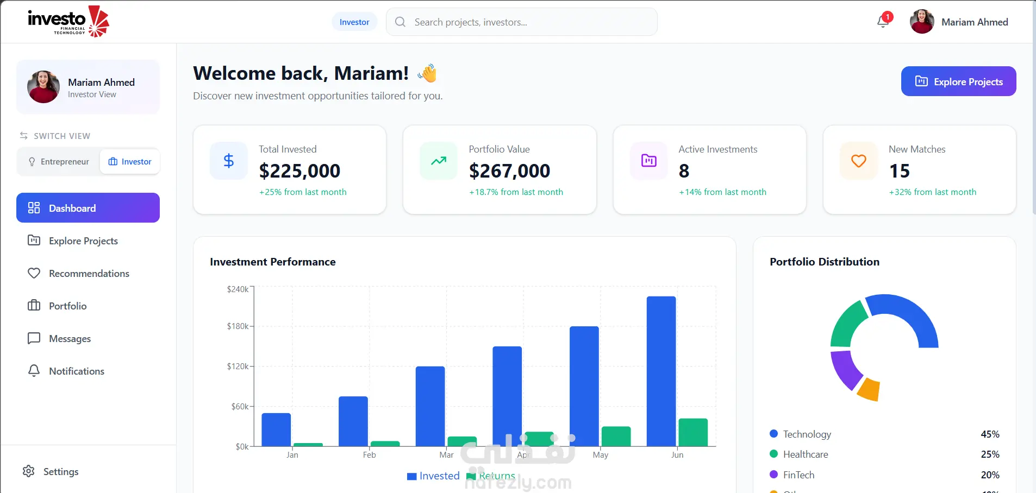Open Recommendations in the sidebar
This screenshot has height=493, width=1036.
[88, 273]
